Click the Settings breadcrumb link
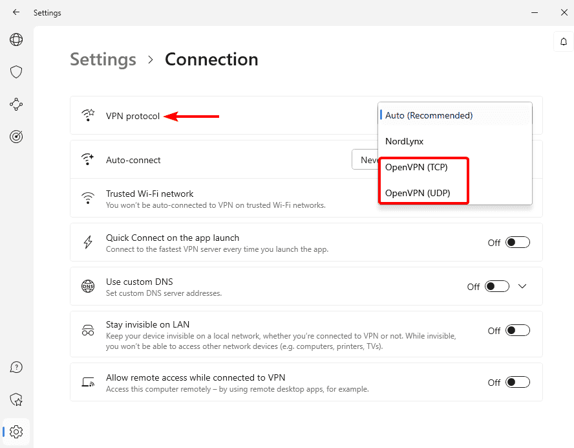Screen dimensions: 574x448 point(103,60)
